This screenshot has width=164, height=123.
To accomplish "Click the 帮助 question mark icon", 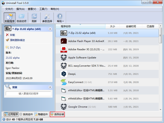I will pyautogui.click(x=60, y=16).
